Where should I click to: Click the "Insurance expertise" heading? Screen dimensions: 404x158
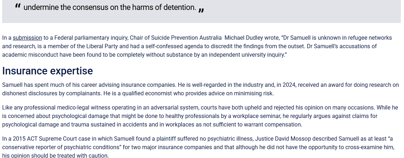pos(47,71)
